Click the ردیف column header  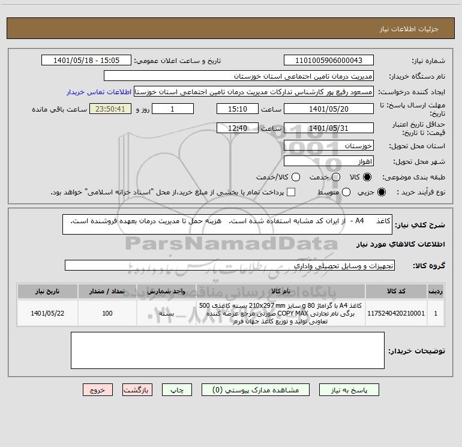click(436, 292)
